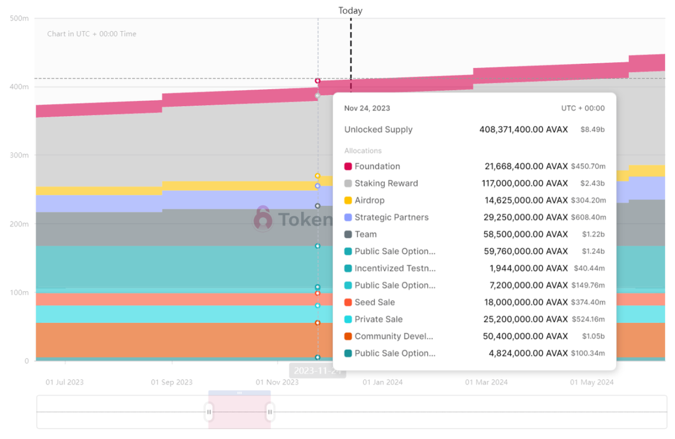Click the Unlocked Supply row in tooltip
675x439 pixels.
click(475, 130)
